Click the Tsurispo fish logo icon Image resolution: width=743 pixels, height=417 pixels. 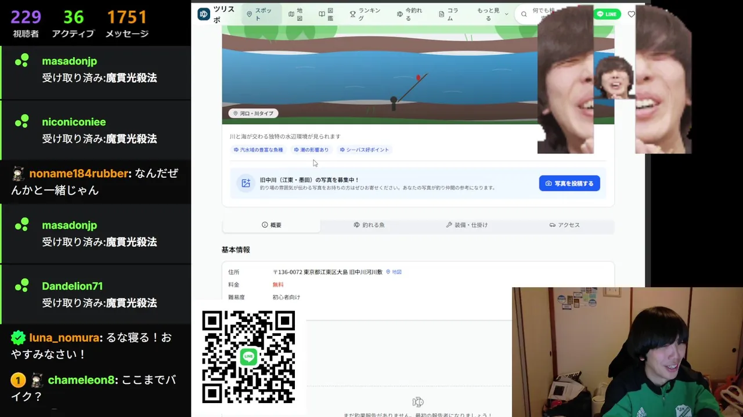click(x=204, y=14)
